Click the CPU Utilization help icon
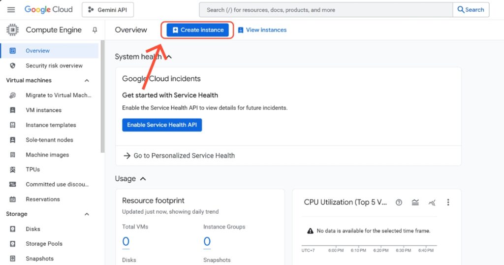Viewport: 504px width, 265px height. 399,202
